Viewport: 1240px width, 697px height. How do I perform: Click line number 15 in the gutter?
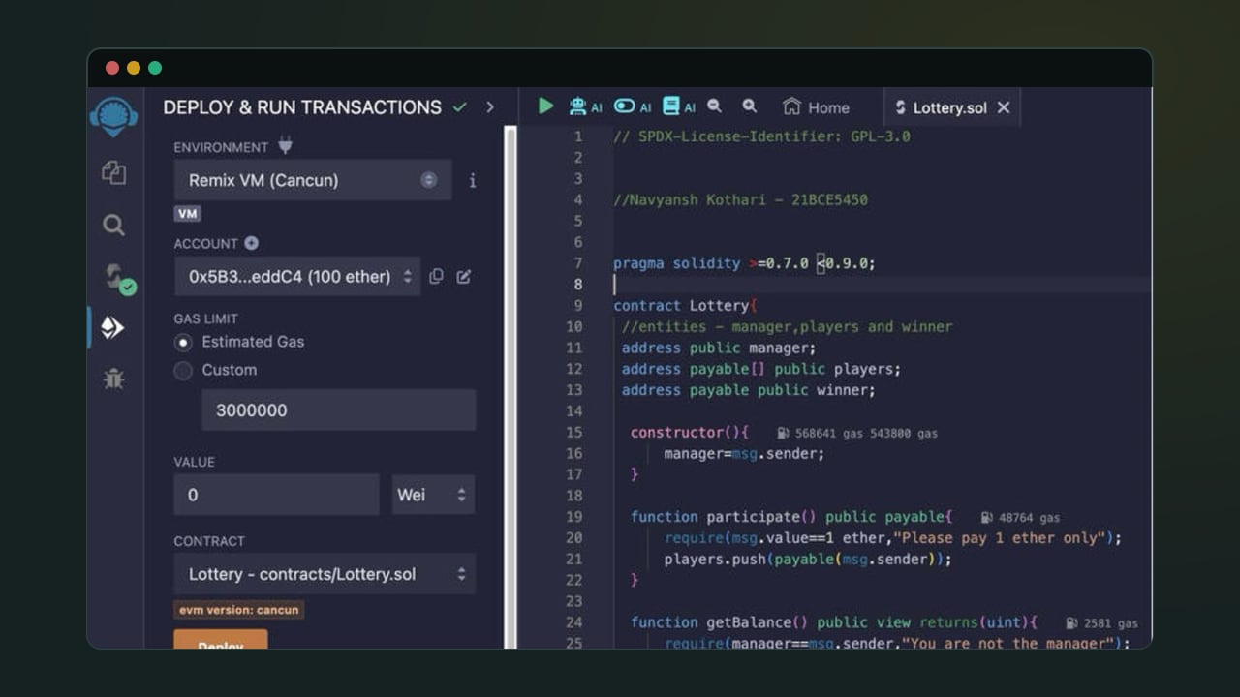(x=574, y=432)
